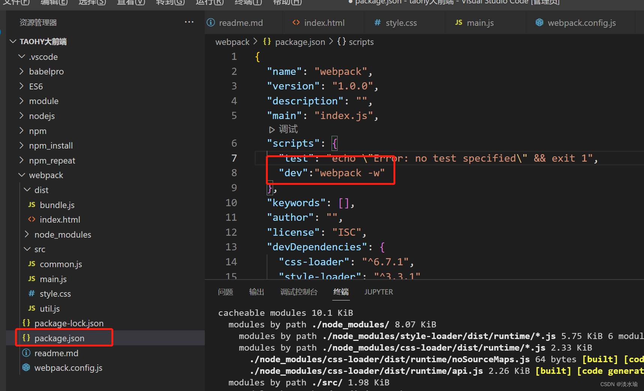Click braces icon in package.json breadcrumb

pos(267,42)
